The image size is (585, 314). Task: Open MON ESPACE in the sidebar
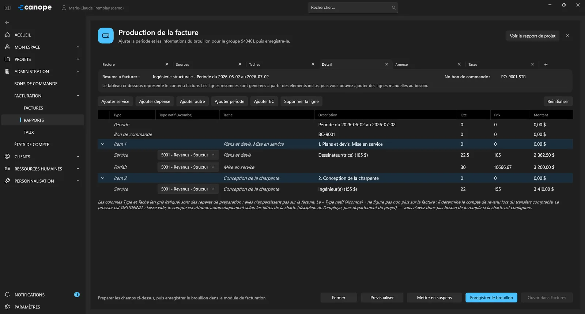tap(43, 47)
